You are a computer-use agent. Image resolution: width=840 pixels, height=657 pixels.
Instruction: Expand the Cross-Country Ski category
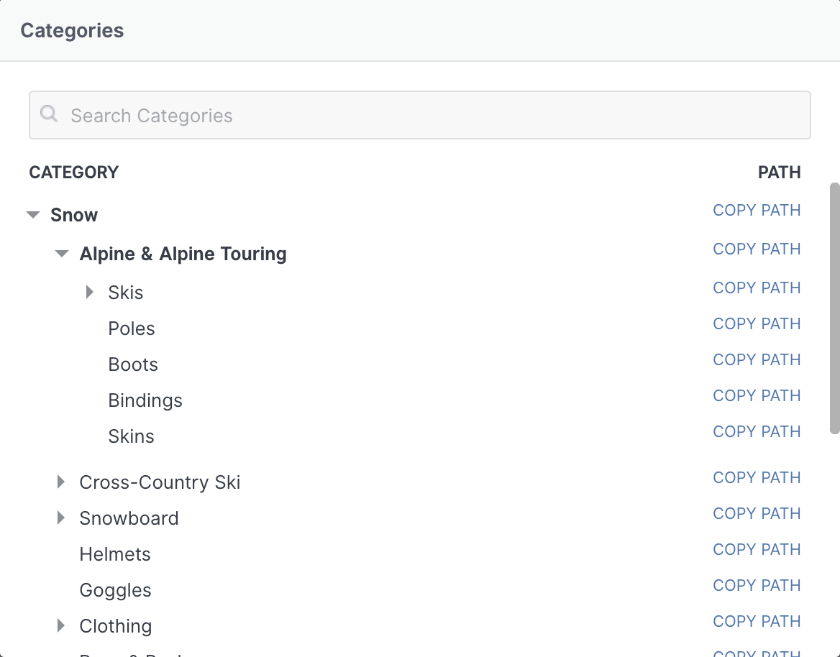click(x=61, y=482)
